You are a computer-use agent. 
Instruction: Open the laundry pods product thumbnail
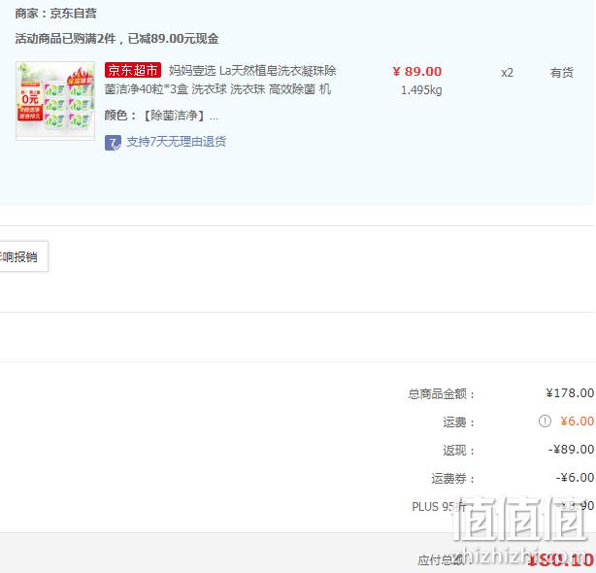pos(55,101)
